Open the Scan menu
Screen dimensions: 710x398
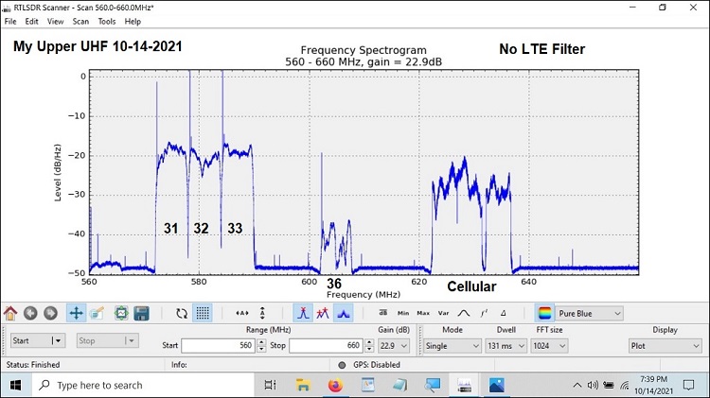(80, 21)
